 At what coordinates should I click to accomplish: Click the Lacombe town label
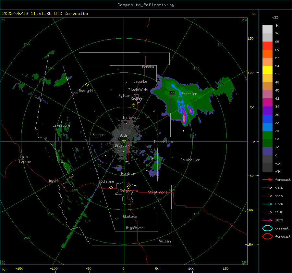pyautogui.click(x=140, y=81)
